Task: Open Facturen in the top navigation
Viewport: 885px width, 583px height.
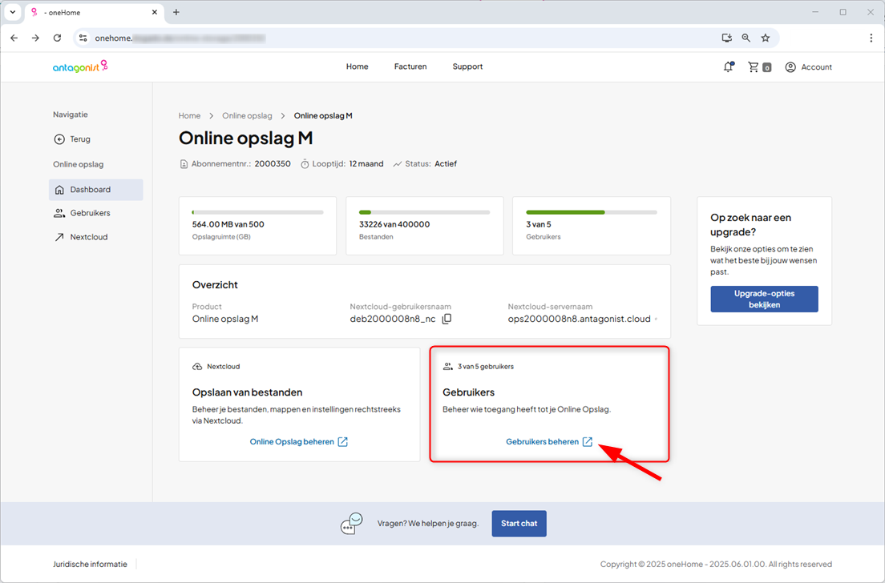Action: [410, 66]
